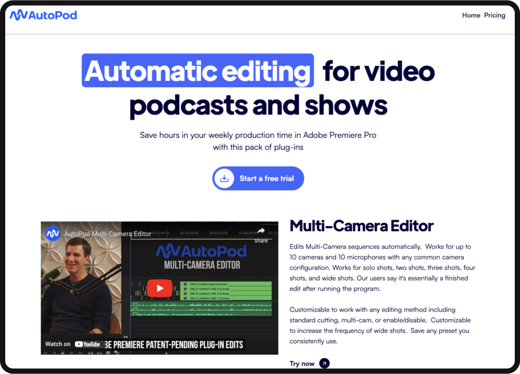Click the Save hours in your weekly subheading
Image resolution: width=520 pixels, height=374 pixels.
tap(258, 135)
